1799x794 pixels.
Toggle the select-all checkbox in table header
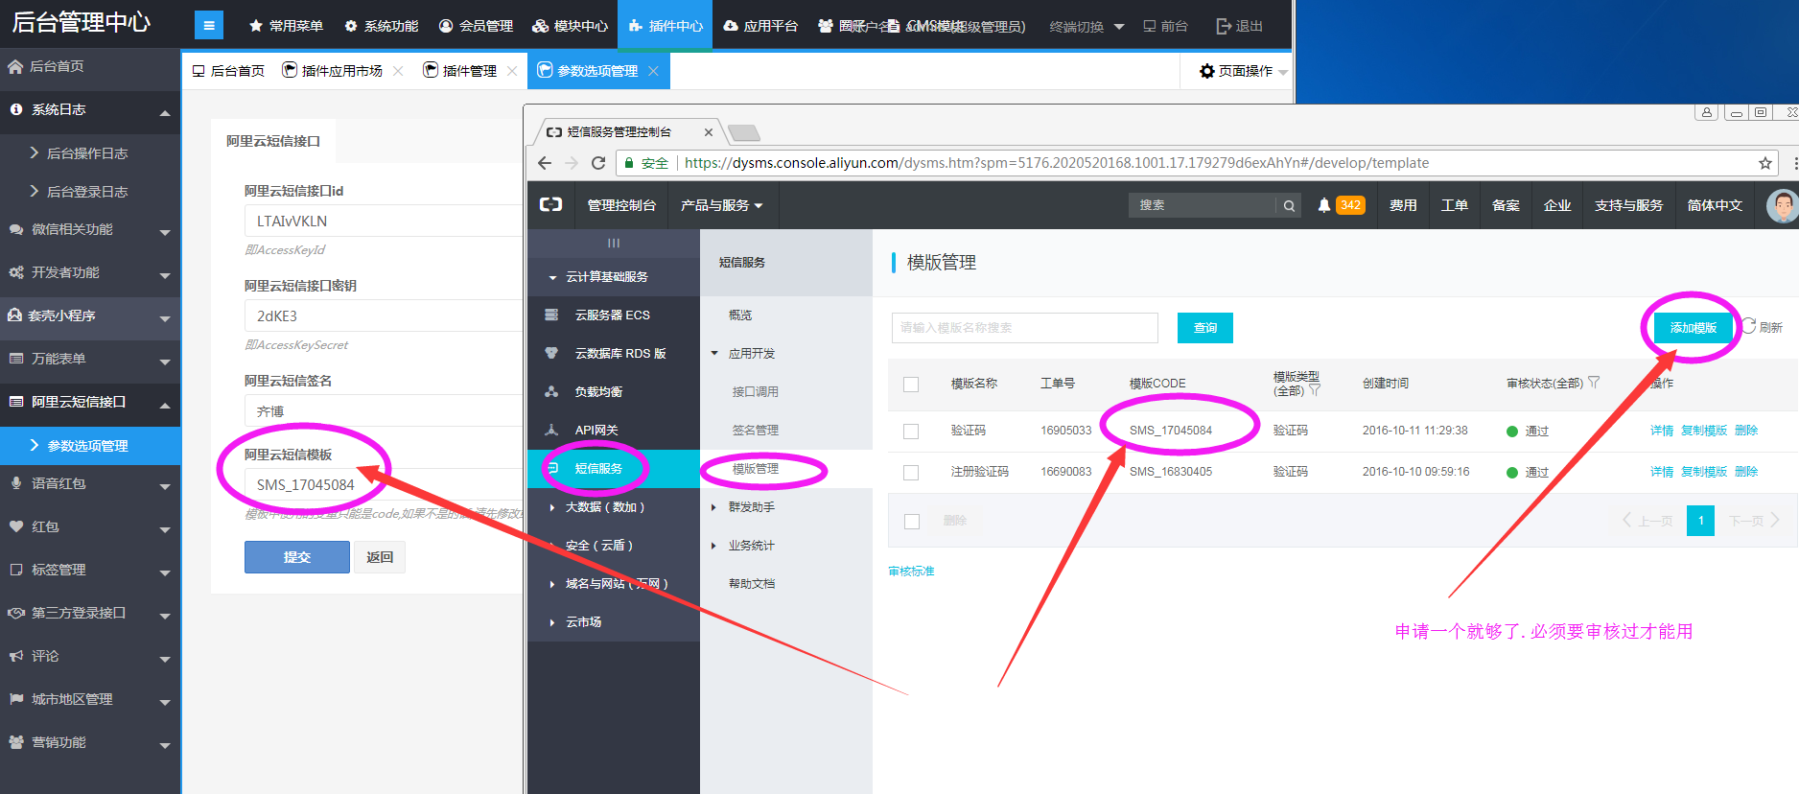tap(911, 384)
